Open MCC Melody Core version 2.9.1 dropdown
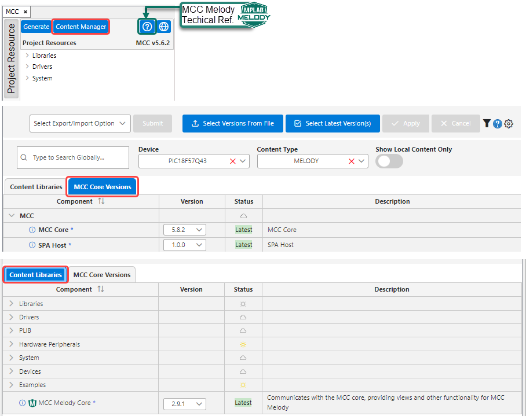The height and width of the screenshot is (416, 526). click(x=185, y=404)
